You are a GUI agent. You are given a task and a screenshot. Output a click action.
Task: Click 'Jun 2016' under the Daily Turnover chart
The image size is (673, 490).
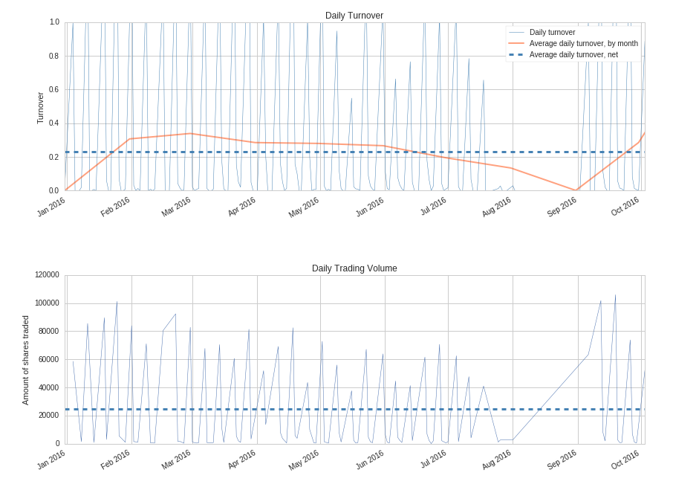coord(369,207)
